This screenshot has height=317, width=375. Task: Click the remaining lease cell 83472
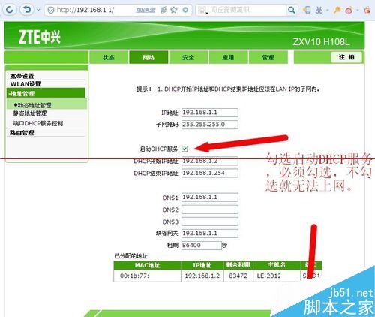238,276
